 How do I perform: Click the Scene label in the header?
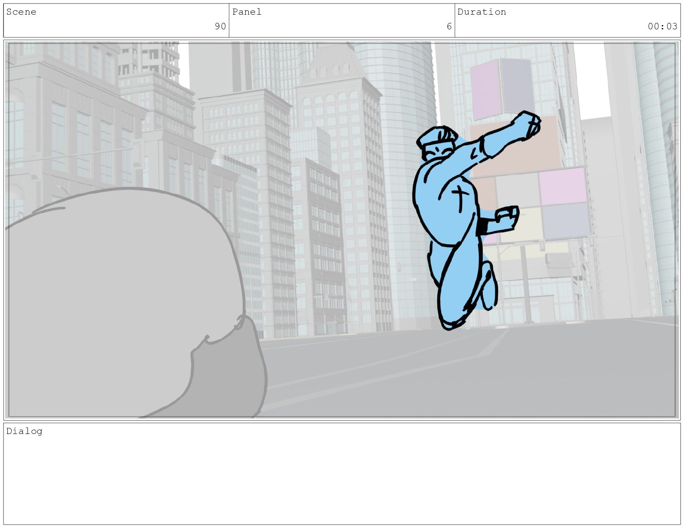pos(21,12)
